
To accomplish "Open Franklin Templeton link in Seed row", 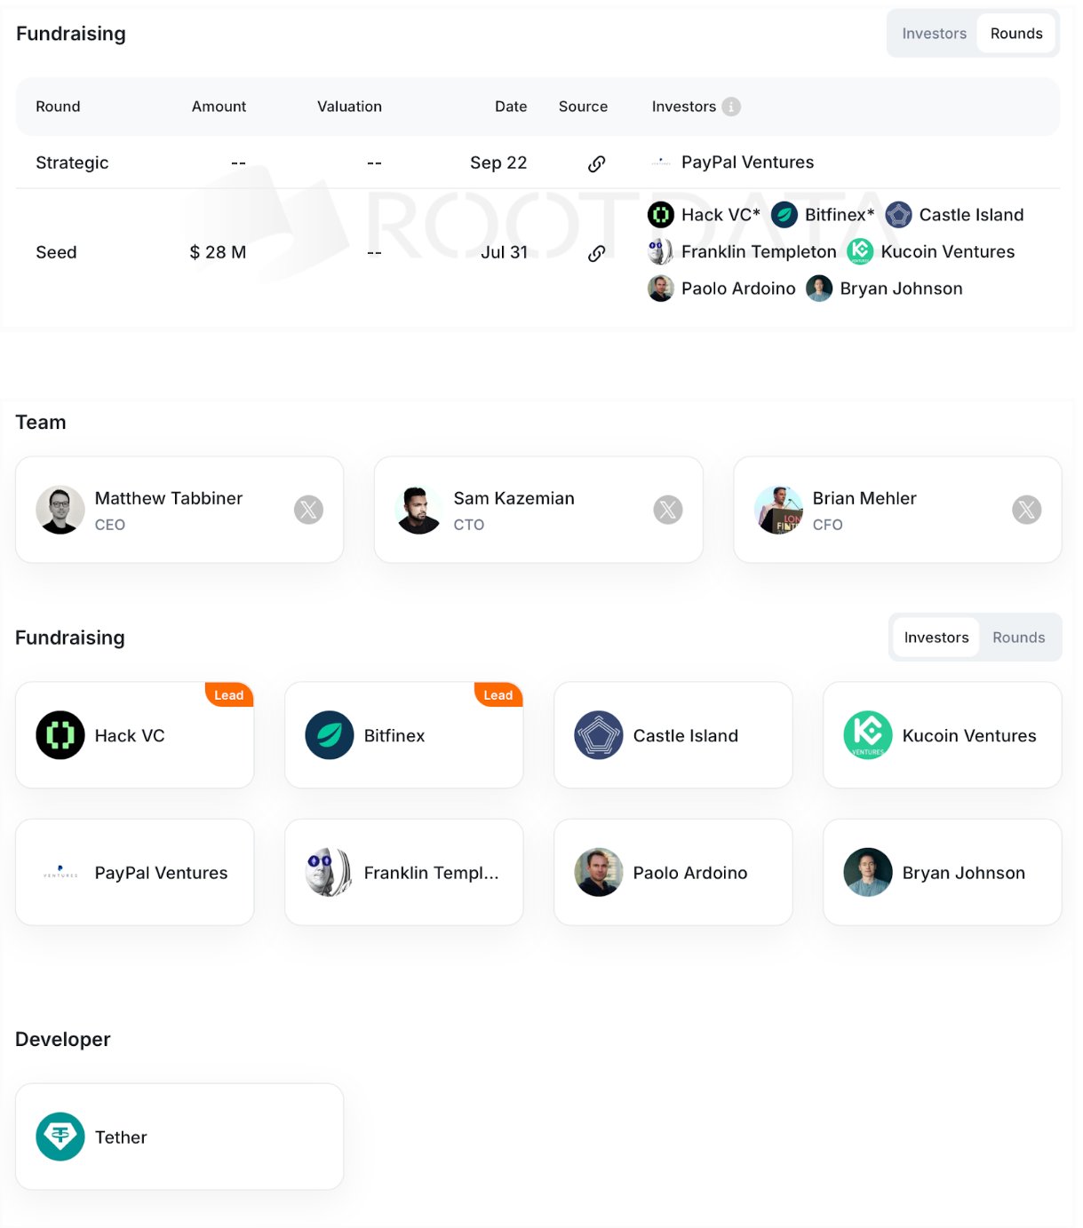I will click(759, 252).
